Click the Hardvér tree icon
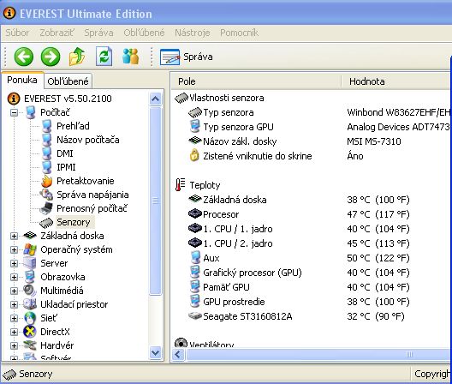This screenshot has width=452, height=384. click(30, 345)
